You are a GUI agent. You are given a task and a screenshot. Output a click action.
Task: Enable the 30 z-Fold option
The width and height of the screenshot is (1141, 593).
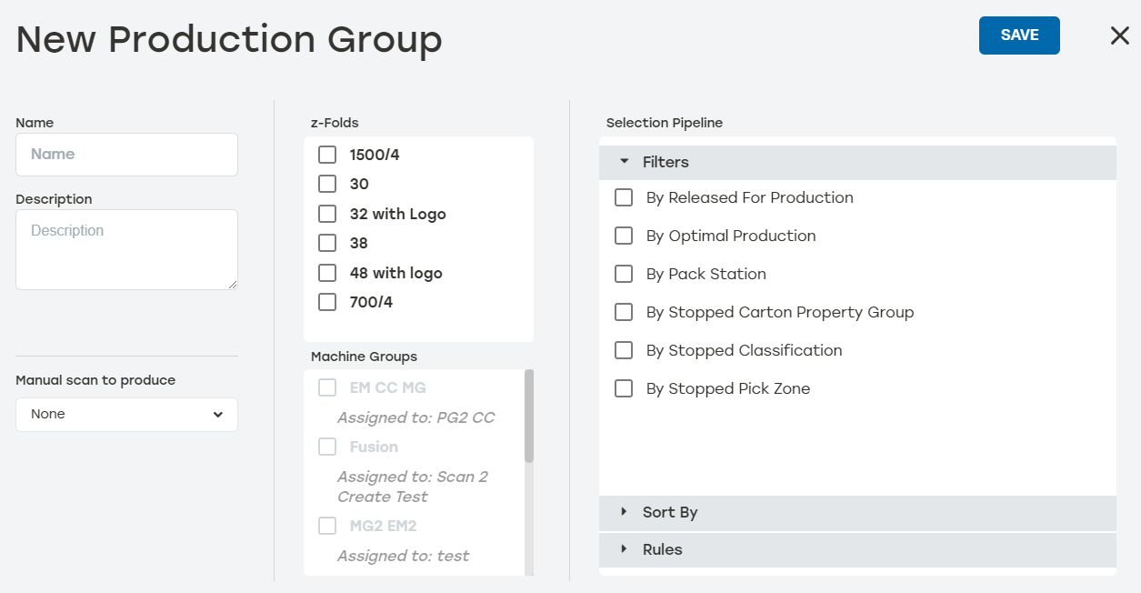327,184
